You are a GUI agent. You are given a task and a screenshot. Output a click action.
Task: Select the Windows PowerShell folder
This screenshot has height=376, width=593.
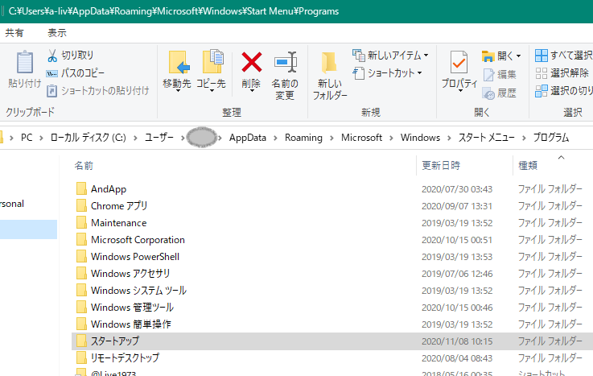tap(134, 257)
